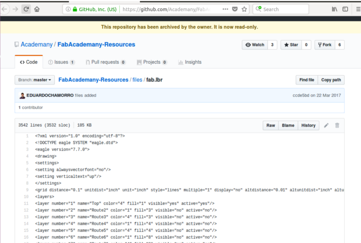Click the '185 KB' file size text
361x243 pixels.
(84, 125)
